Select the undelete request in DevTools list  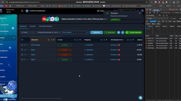150,43
